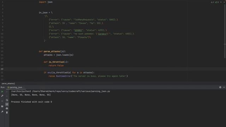Click the TooManyRequests error line
The height and width of the screenshot is (127, 226).
coord(83,20)
